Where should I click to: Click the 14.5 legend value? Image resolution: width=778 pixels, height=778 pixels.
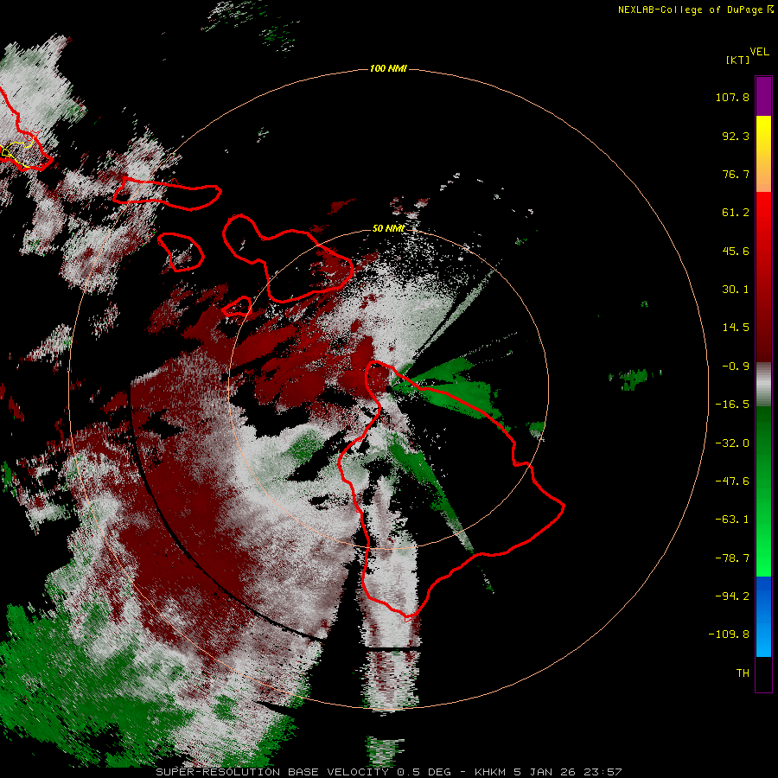736,328
